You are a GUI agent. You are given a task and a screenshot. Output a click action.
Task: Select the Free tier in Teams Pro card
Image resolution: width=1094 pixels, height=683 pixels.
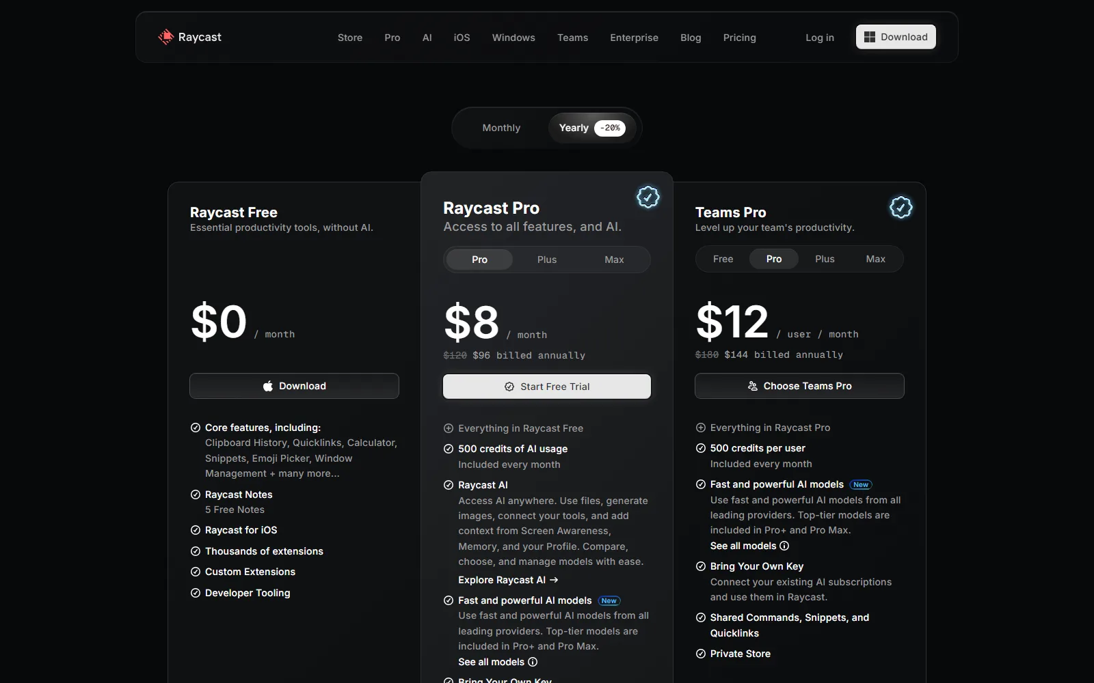[723, 259]
